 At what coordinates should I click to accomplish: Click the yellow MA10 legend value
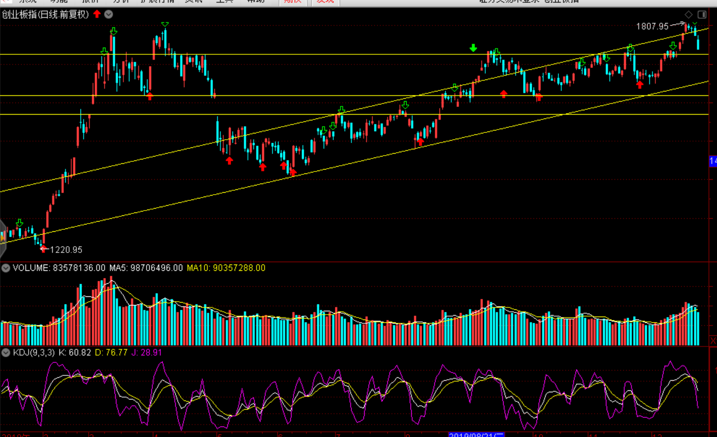(226, 268)
